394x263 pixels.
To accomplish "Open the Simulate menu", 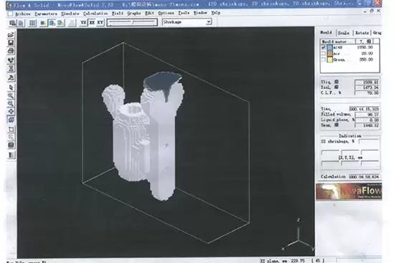I will (x=70, y=14).
